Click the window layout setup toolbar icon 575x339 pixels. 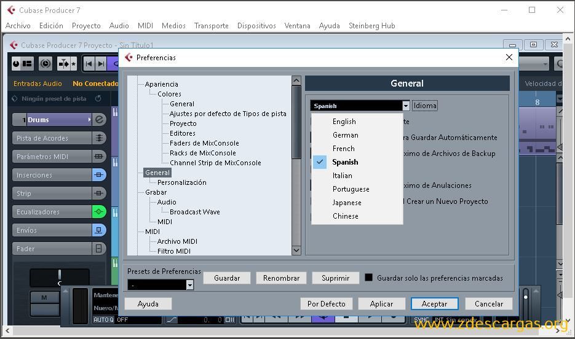tap(28, 64)
